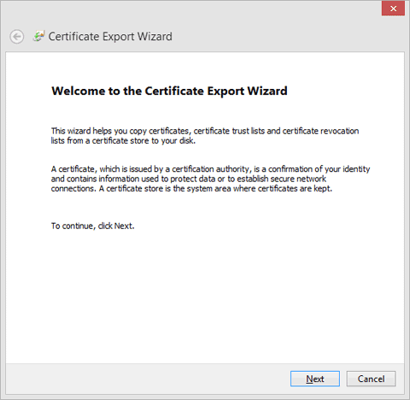
Task: Click the word Wizard in the header title
Action: pos(155,37)
